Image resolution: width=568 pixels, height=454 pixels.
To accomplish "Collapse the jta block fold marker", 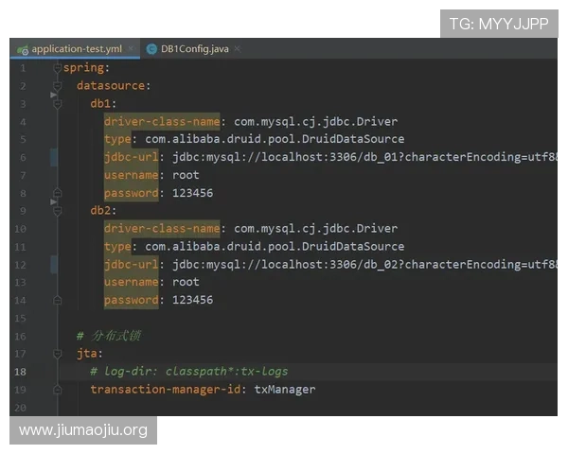I will 57,354.
